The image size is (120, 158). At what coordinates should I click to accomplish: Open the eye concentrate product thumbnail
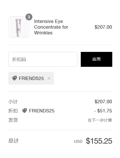point(19,27)
